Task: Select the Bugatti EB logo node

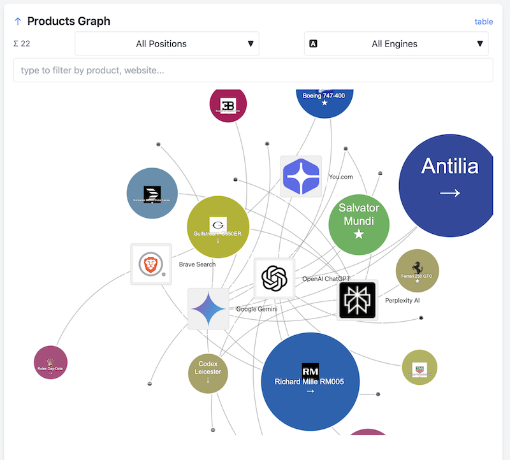Action: click(x=228, y=104)
